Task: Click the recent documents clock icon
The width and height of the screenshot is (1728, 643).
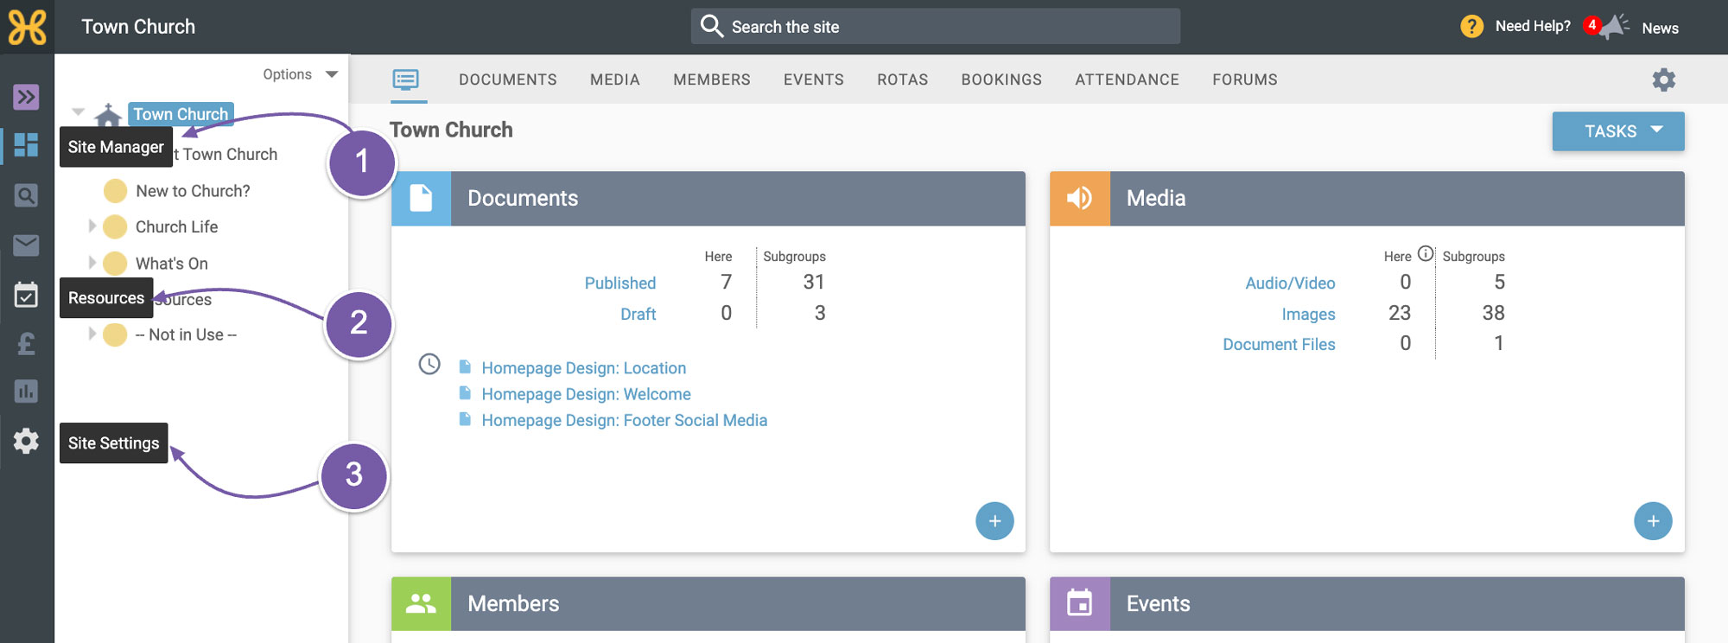Action: pos(429,364)
